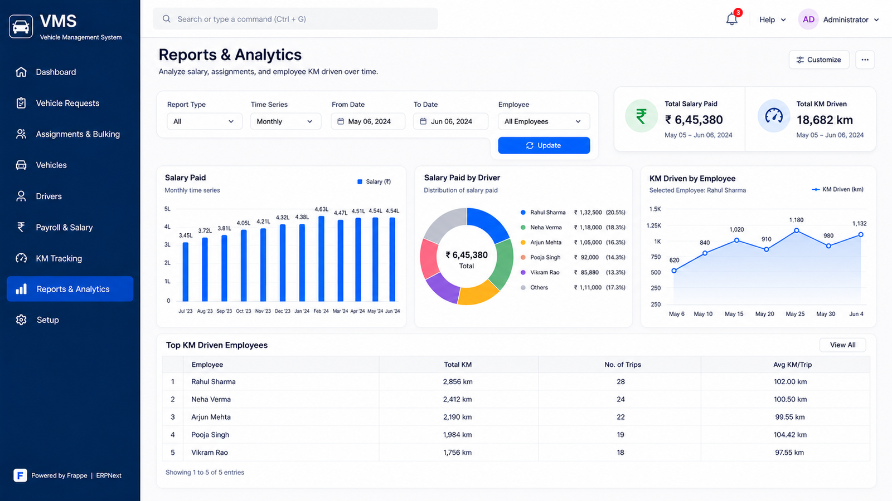Click Neha Verma in the table
Screen dimensions: 892x501
pos(211,399)
